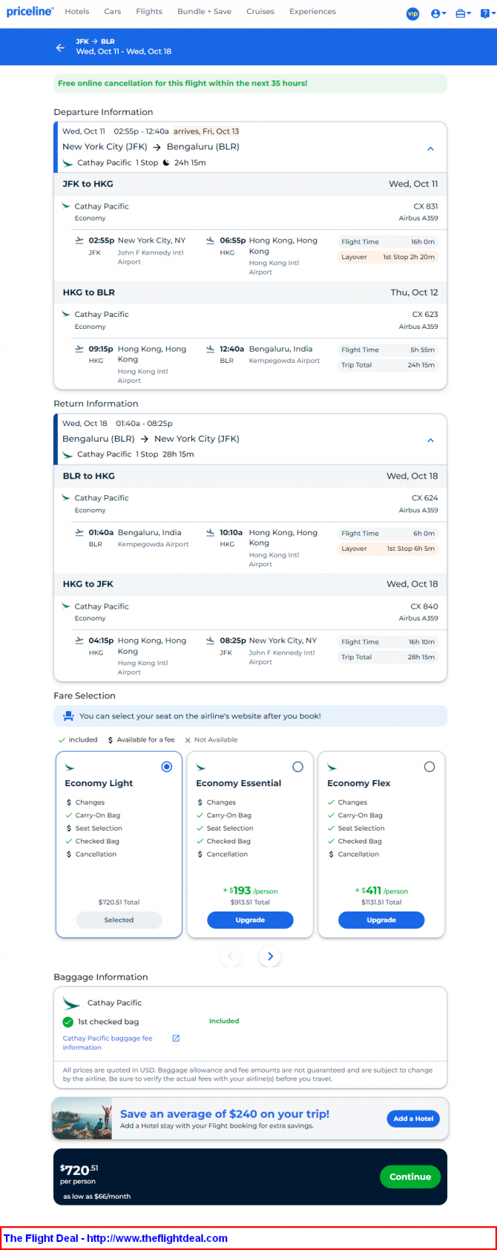The width and height of the screenshot is (497, 1250).
Task: Click the Cathay Pacific logo beside CX 831
Action: click(67, 206)
